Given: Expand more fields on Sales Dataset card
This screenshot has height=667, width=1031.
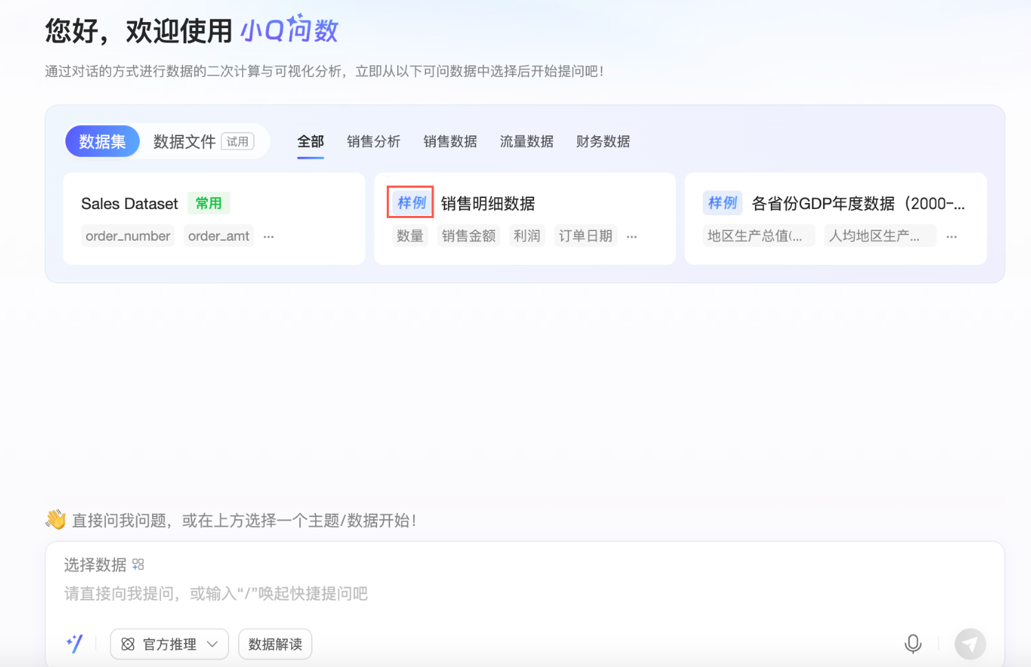Looking at the screenshot, I should tap(268, 237).
